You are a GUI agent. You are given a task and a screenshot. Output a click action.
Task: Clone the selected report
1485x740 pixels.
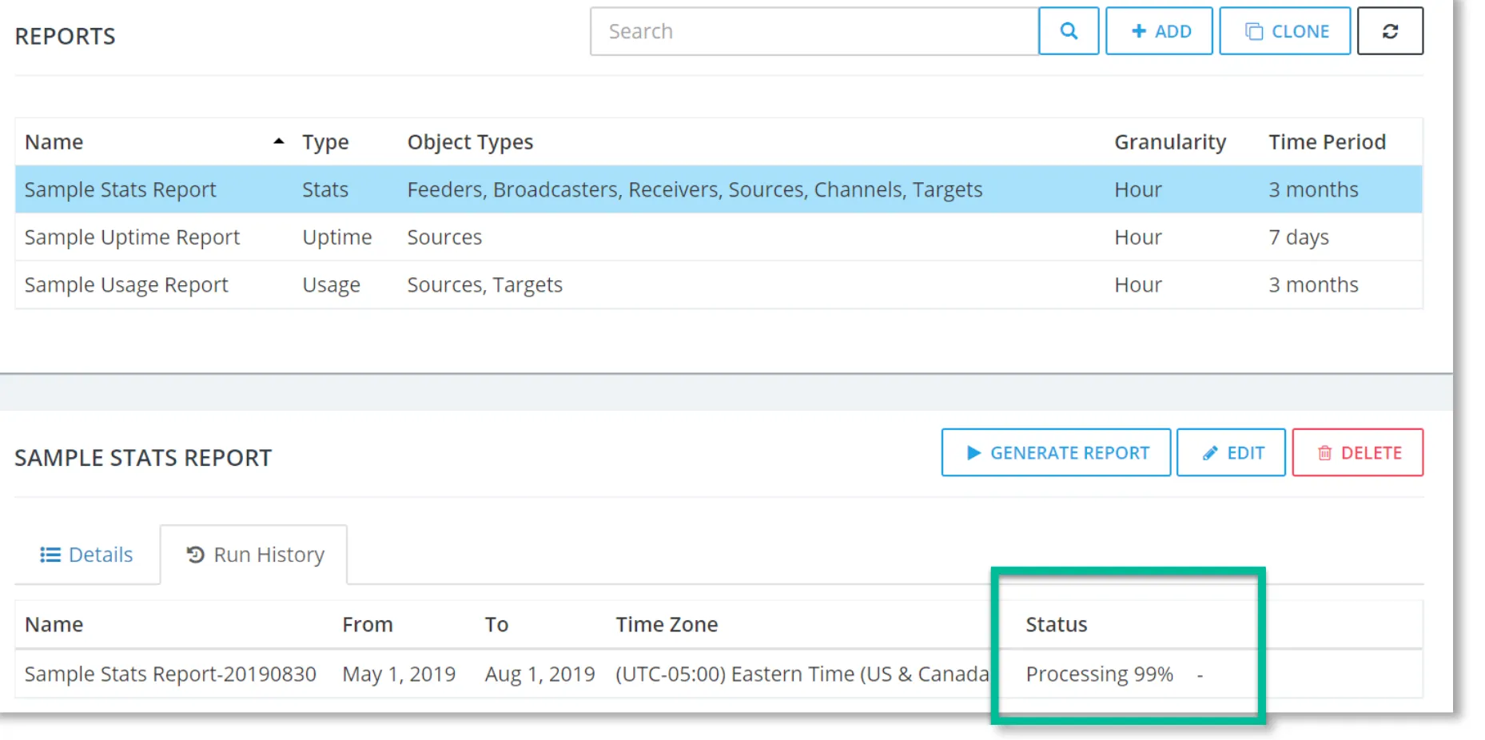1285,31
